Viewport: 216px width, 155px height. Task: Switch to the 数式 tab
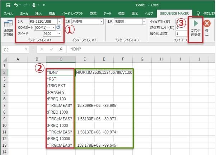click(x=93, y=14)
